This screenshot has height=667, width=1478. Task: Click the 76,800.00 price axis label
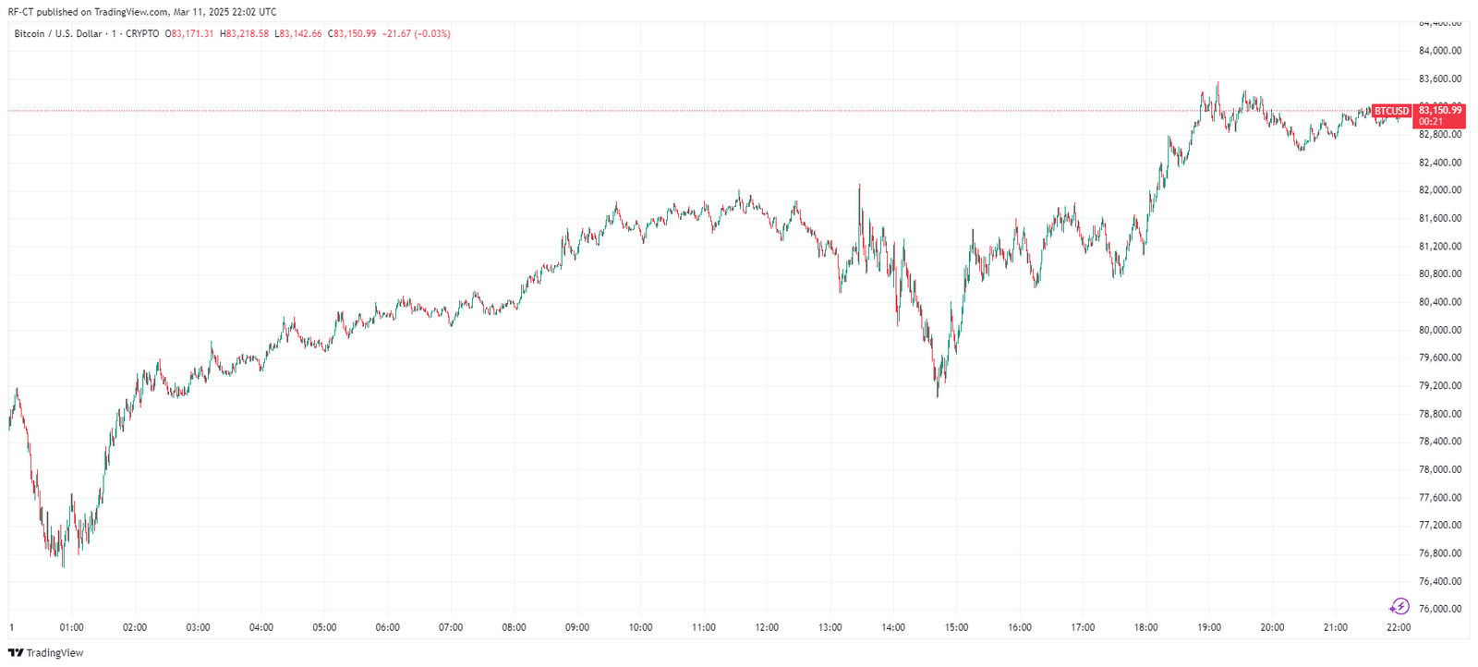pyautogui.click(x=1440, y=553)
